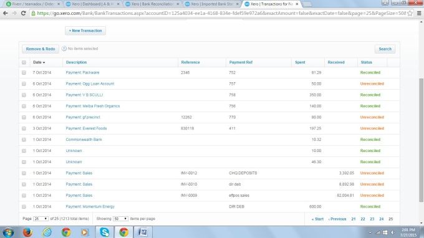
Task: Open Skype from taskbar
Action: 105,232
